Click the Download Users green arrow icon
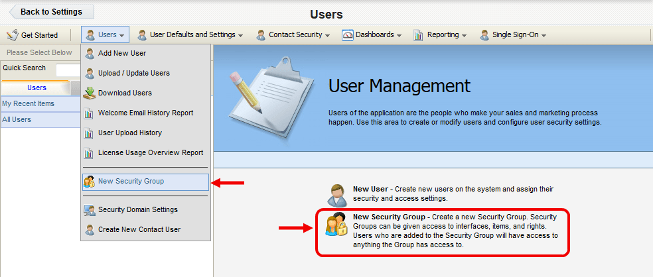The width and height of the screenshot is (653, 277). tap(90, 93)
